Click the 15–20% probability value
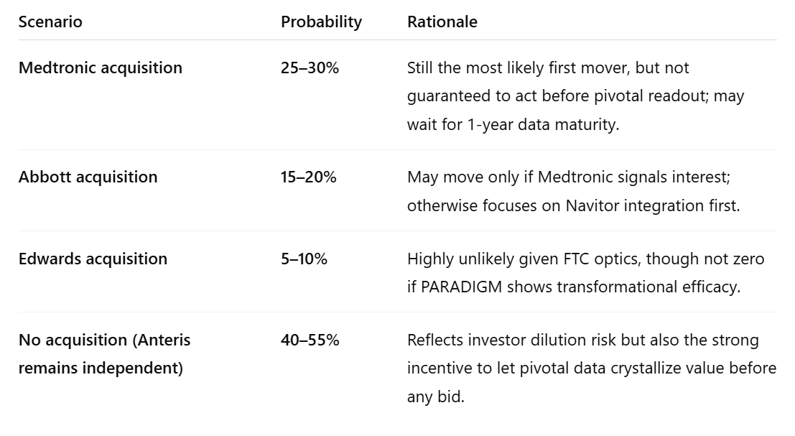 click(308, 177)
